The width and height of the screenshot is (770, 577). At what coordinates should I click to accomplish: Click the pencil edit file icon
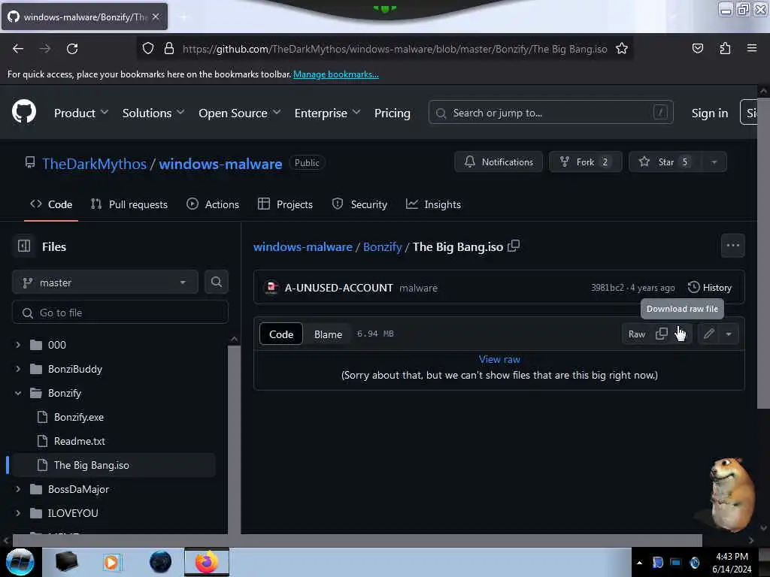pos(708,334)
